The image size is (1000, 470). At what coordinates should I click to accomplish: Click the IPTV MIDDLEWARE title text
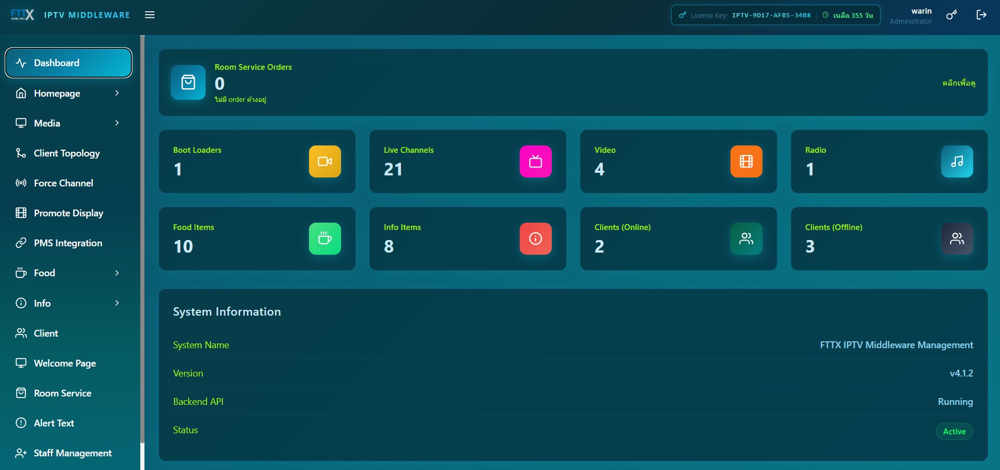[87, 15]
